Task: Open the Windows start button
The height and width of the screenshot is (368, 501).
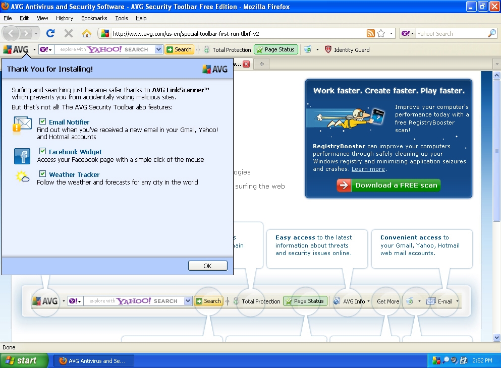Action: tap(24, 360)
